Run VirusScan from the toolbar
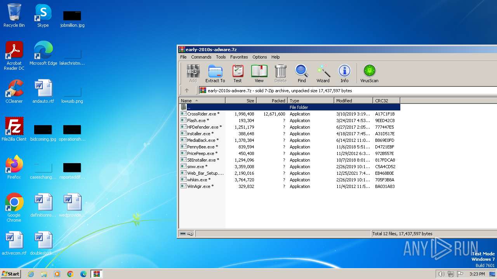Image resolution: width=497 pixels, height=279 pixels. click(x=369, y=74)
